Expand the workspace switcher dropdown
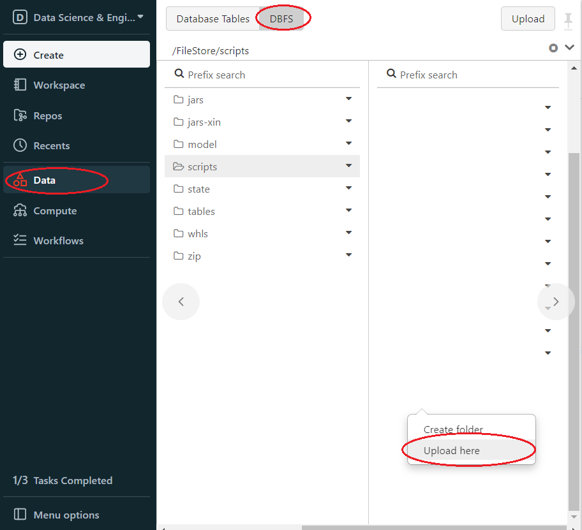 (140, 17)
